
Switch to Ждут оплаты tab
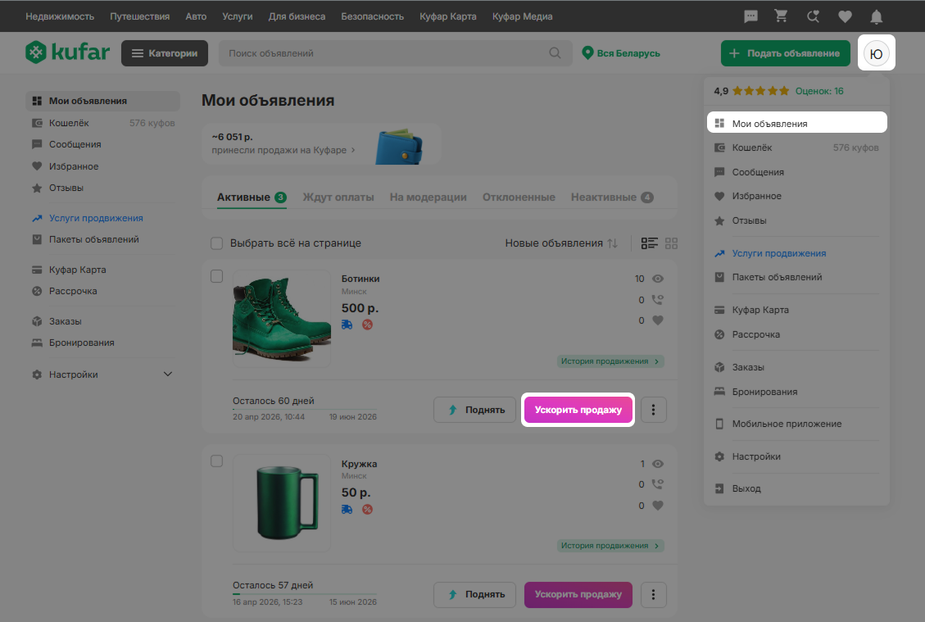pyautogui.click(x=338, y=197)
